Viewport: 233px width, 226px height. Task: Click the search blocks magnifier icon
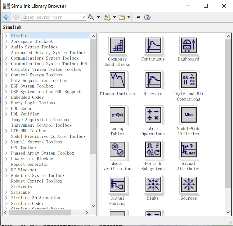91,17
